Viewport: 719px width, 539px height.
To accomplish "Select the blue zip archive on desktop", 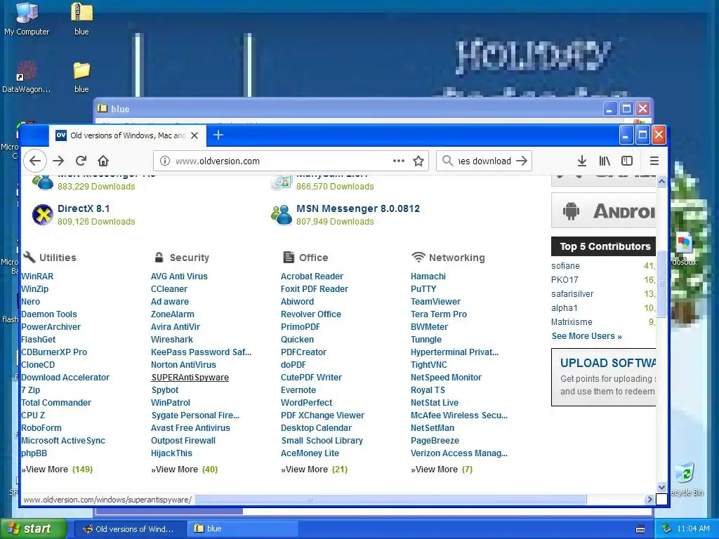I will [81, 18].
